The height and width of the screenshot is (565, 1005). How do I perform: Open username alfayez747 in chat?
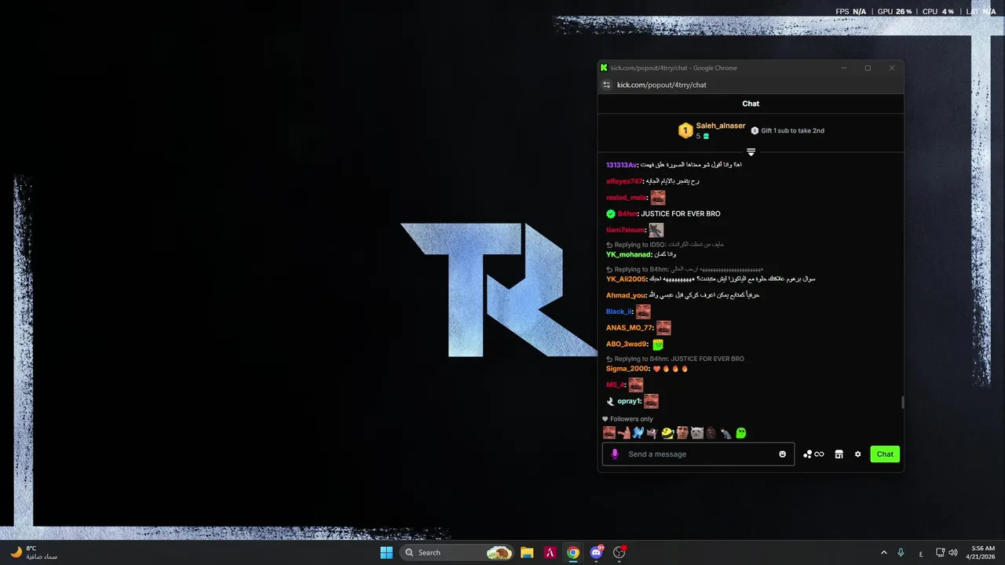click(624, 181)
